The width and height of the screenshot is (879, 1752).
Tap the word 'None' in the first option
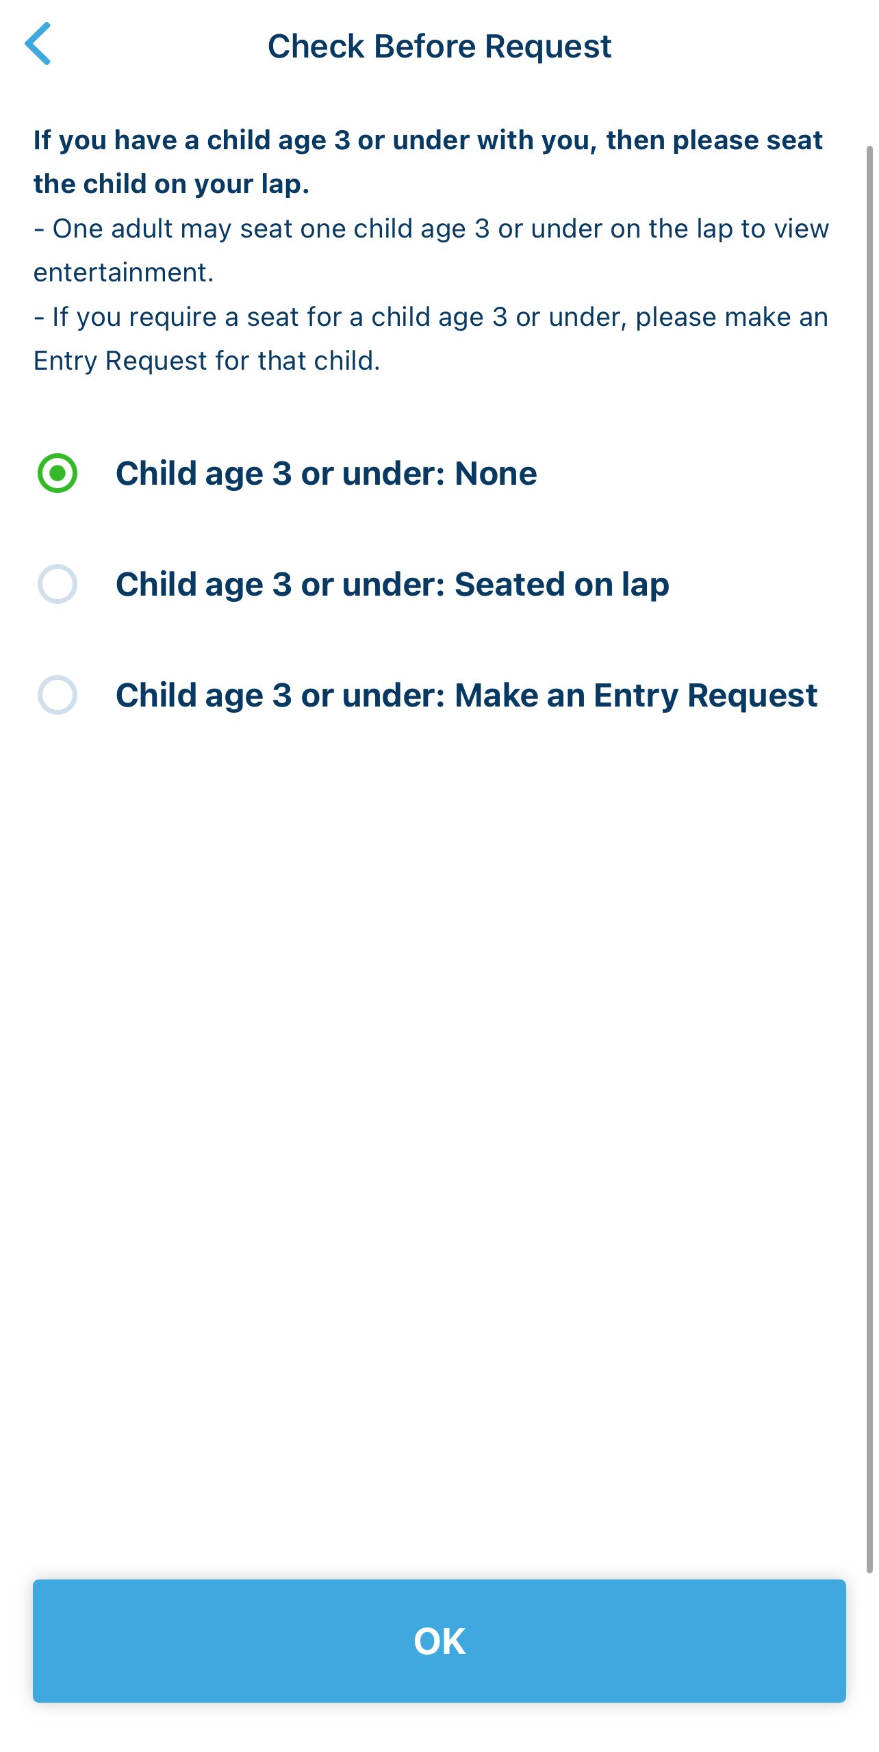point(496,473)
